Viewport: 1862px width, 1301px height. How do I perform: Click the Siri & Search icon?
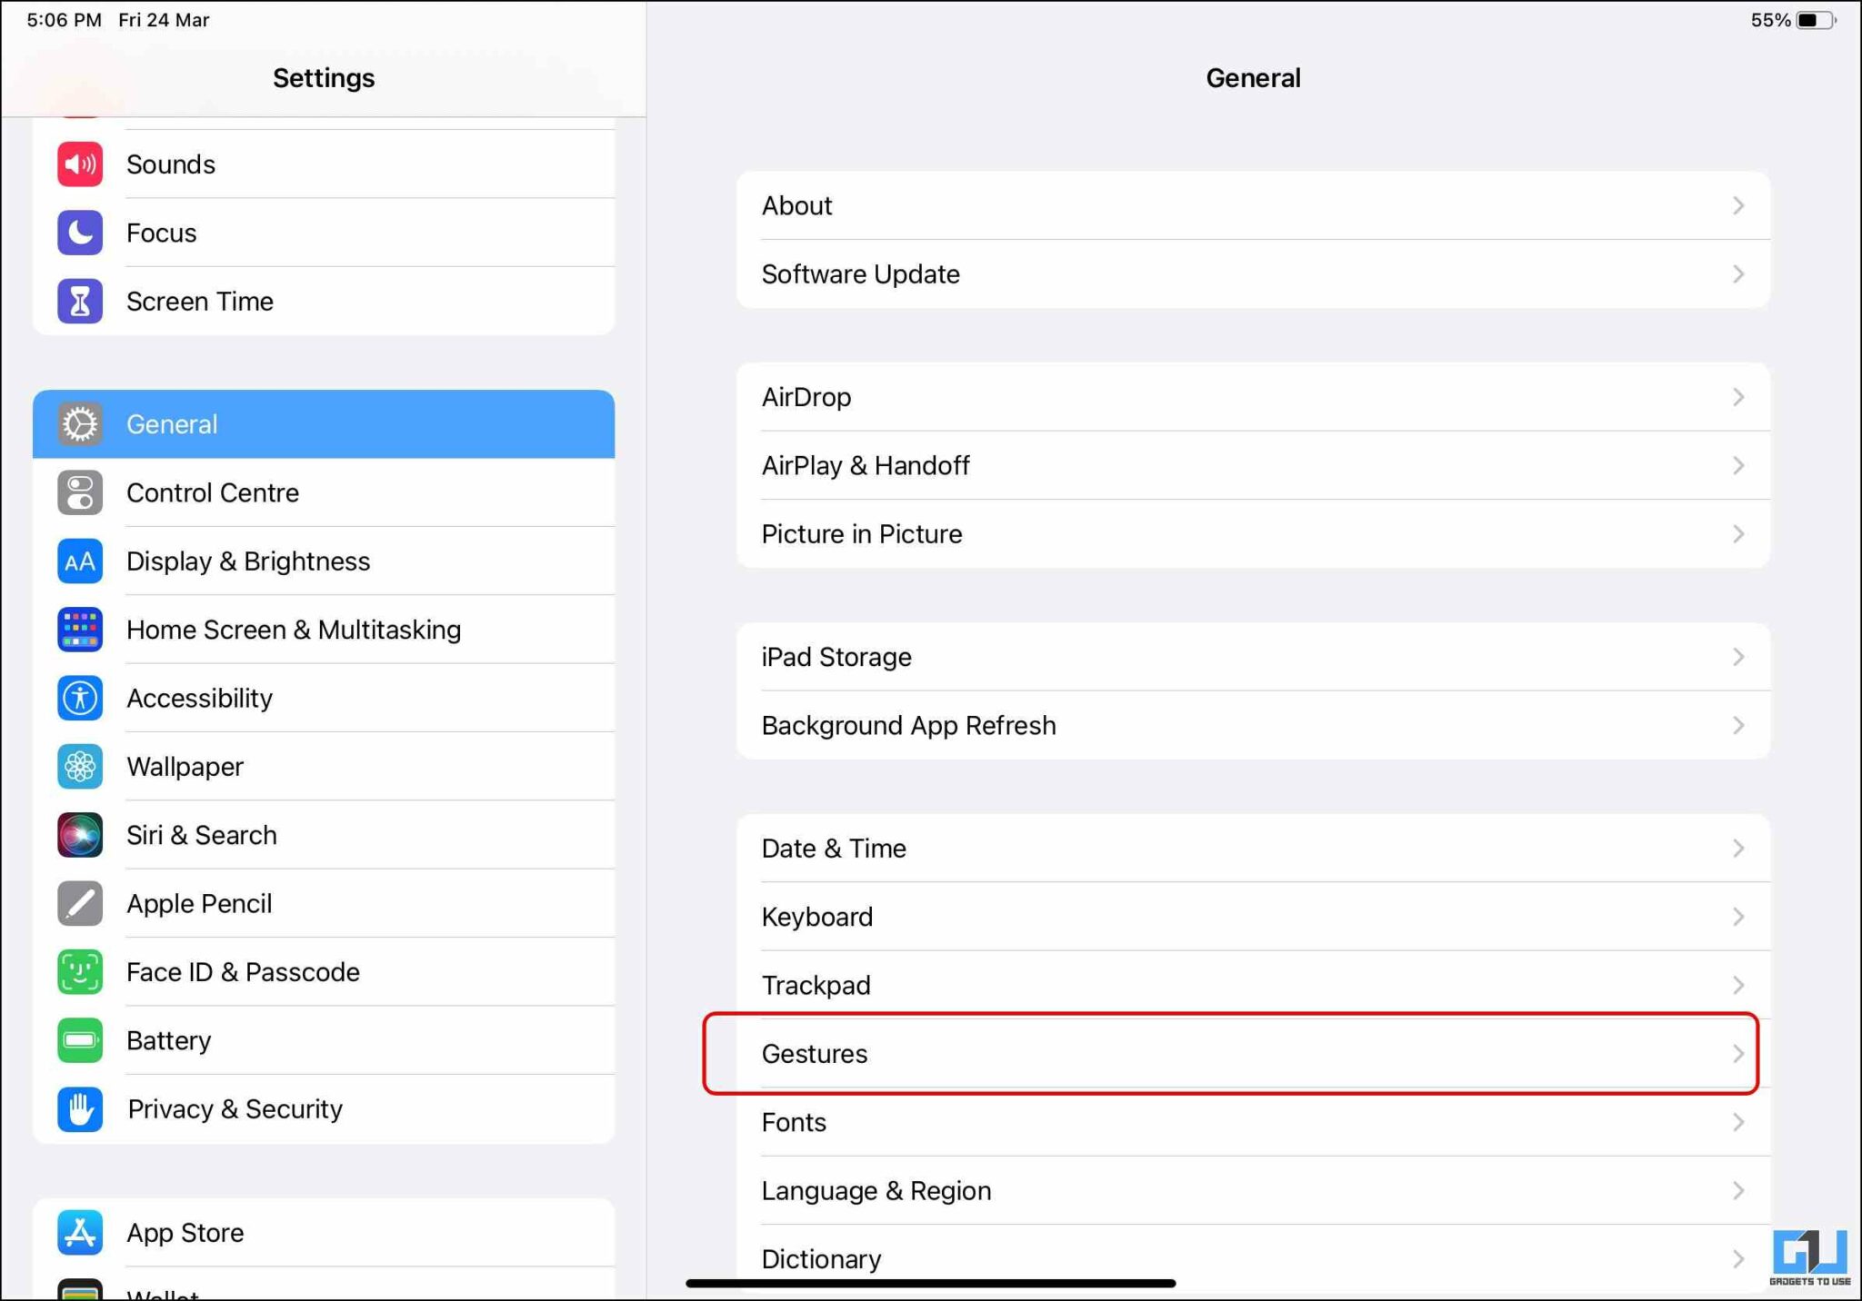click(79, 835)
